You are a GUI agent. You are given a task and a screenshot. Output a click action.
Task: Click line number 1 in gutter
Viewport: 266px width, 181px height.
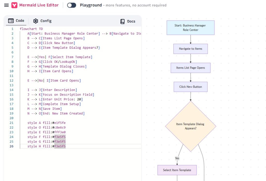tap(12, 29)
